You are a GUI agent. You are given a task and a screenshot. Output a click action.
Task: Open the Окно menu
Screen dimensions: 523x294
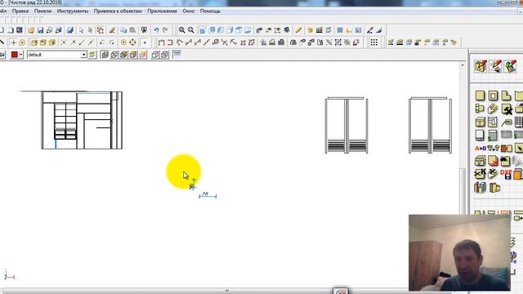189,11
